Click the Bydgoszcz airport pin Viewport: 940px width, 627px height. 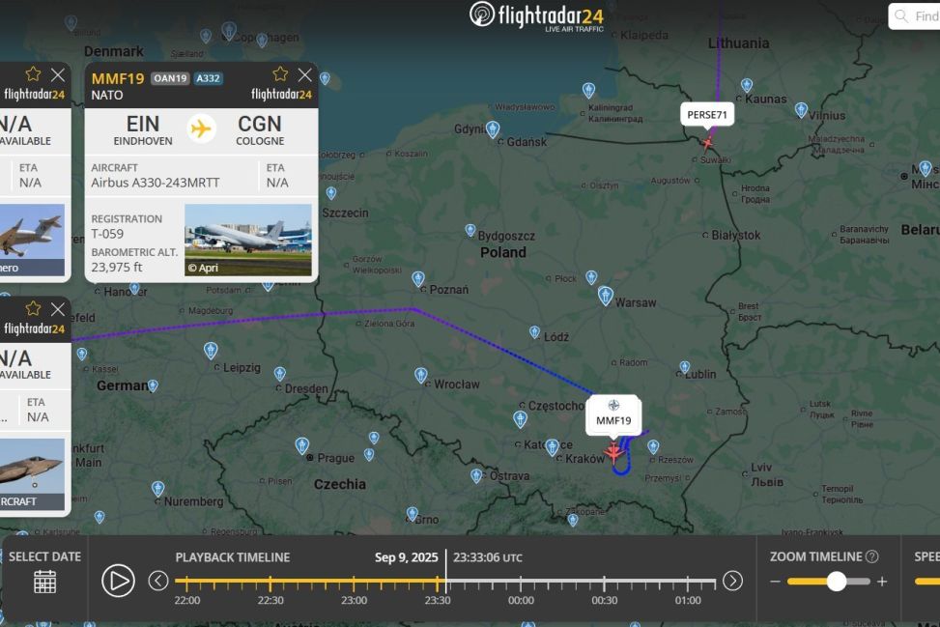coord(470,231)
